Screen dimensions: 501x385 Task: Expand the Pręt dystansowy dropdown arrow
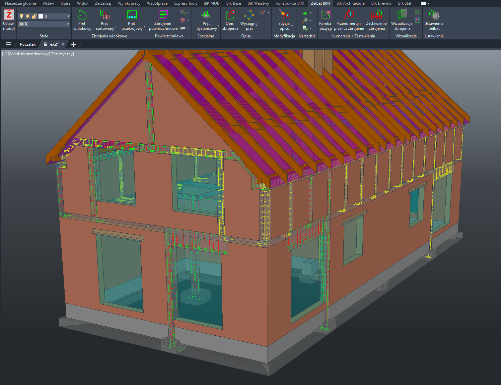(x=218, y=26)
